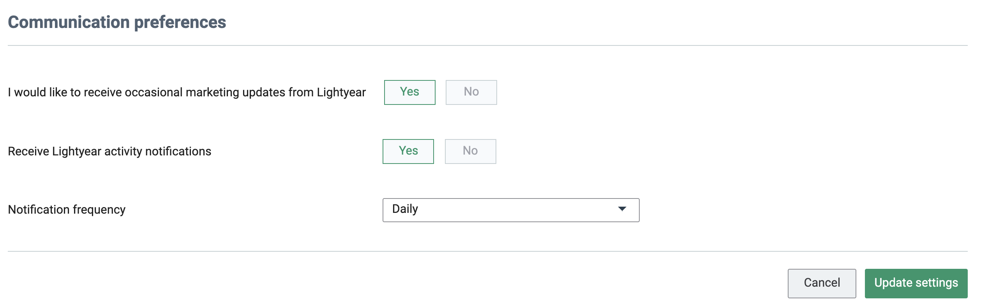
Task: Select No for marketing updates
Action: pyautogui.click(x=471, y=92)
